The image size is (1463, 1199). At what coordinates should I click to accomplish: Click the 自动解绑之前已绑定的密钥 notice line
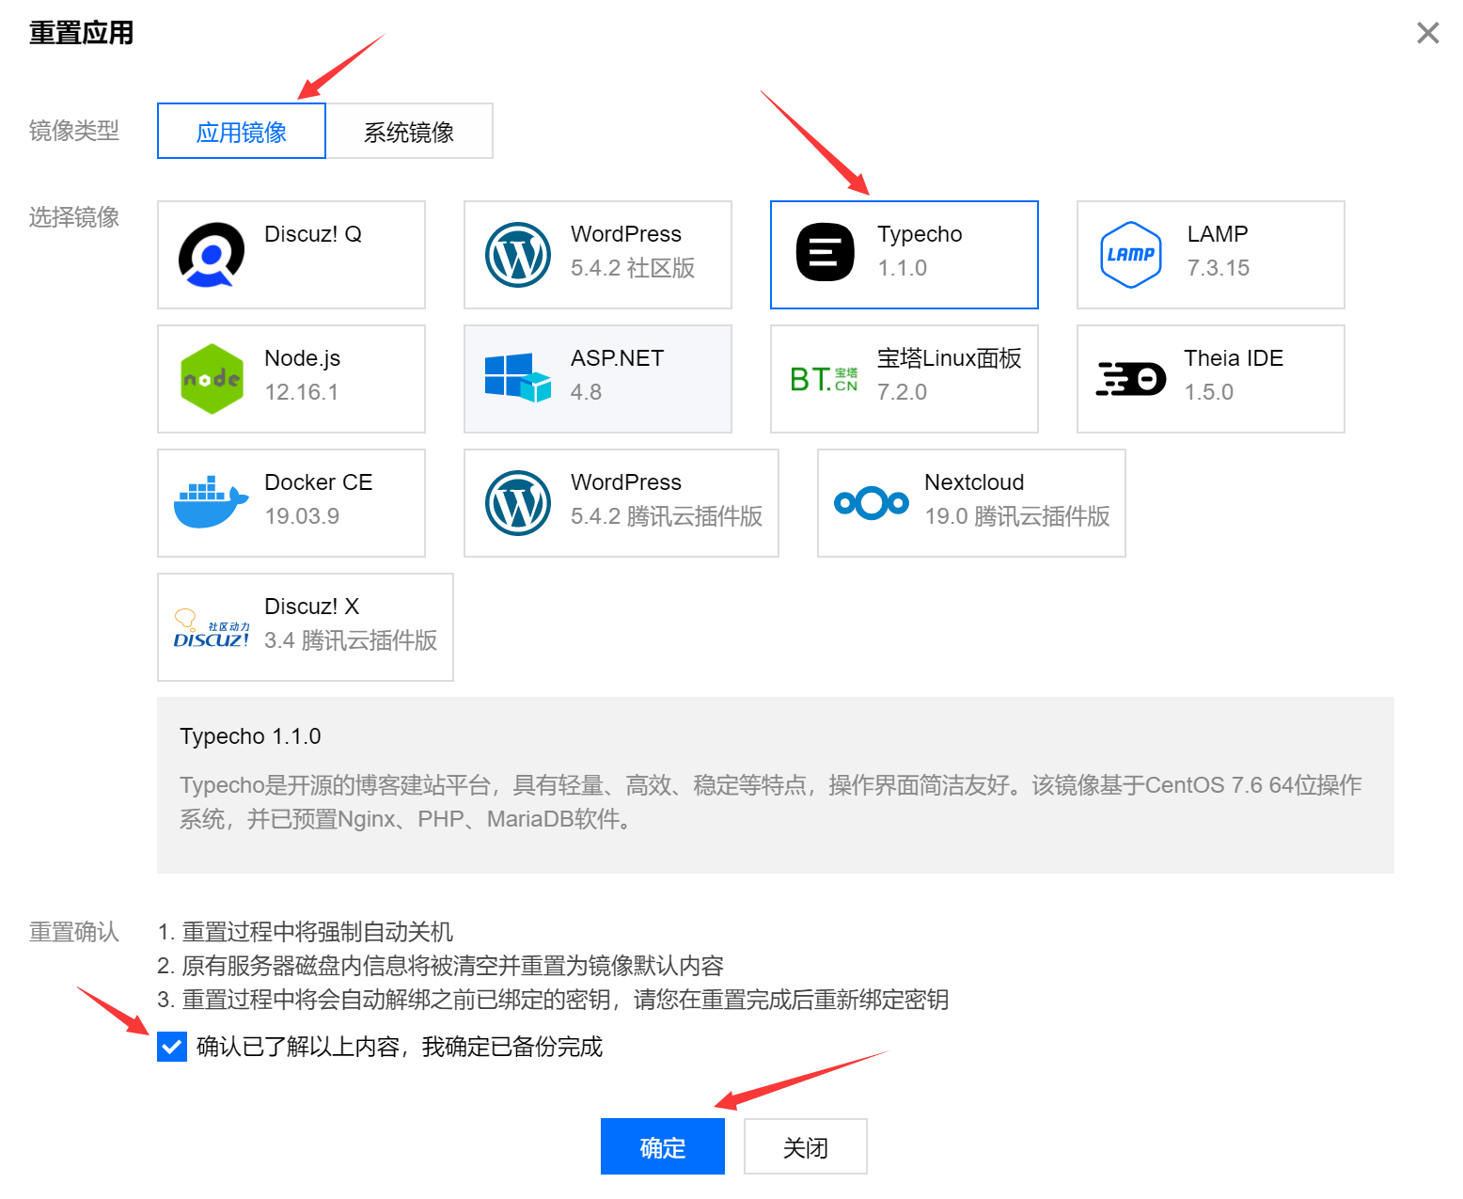553,1000
